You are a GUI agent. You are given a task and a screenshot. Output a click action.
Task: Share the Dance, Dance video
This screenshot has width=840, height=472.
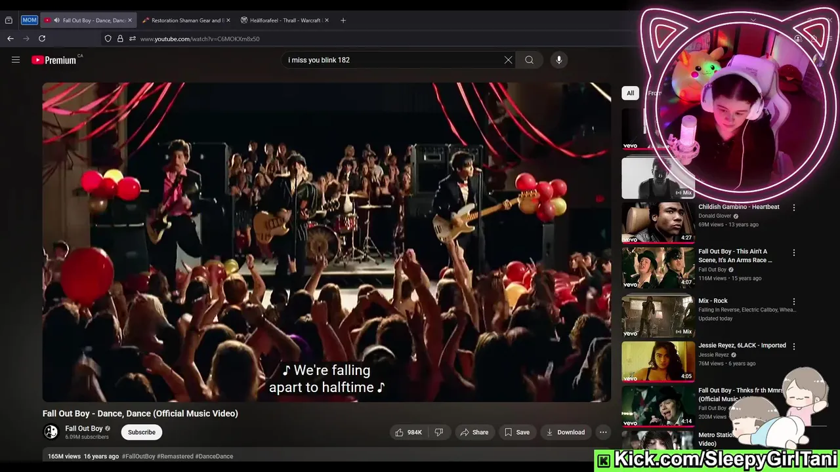click(x=474, y=432)
